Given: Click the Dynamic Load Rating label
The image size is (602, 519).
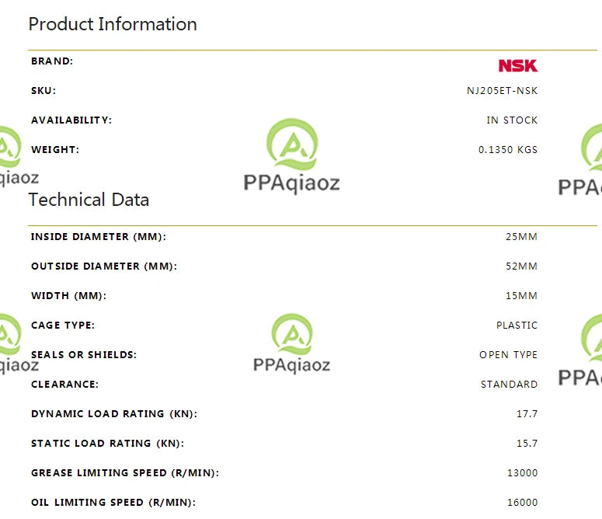Looking at the screenshot, I should click(114, 414).
